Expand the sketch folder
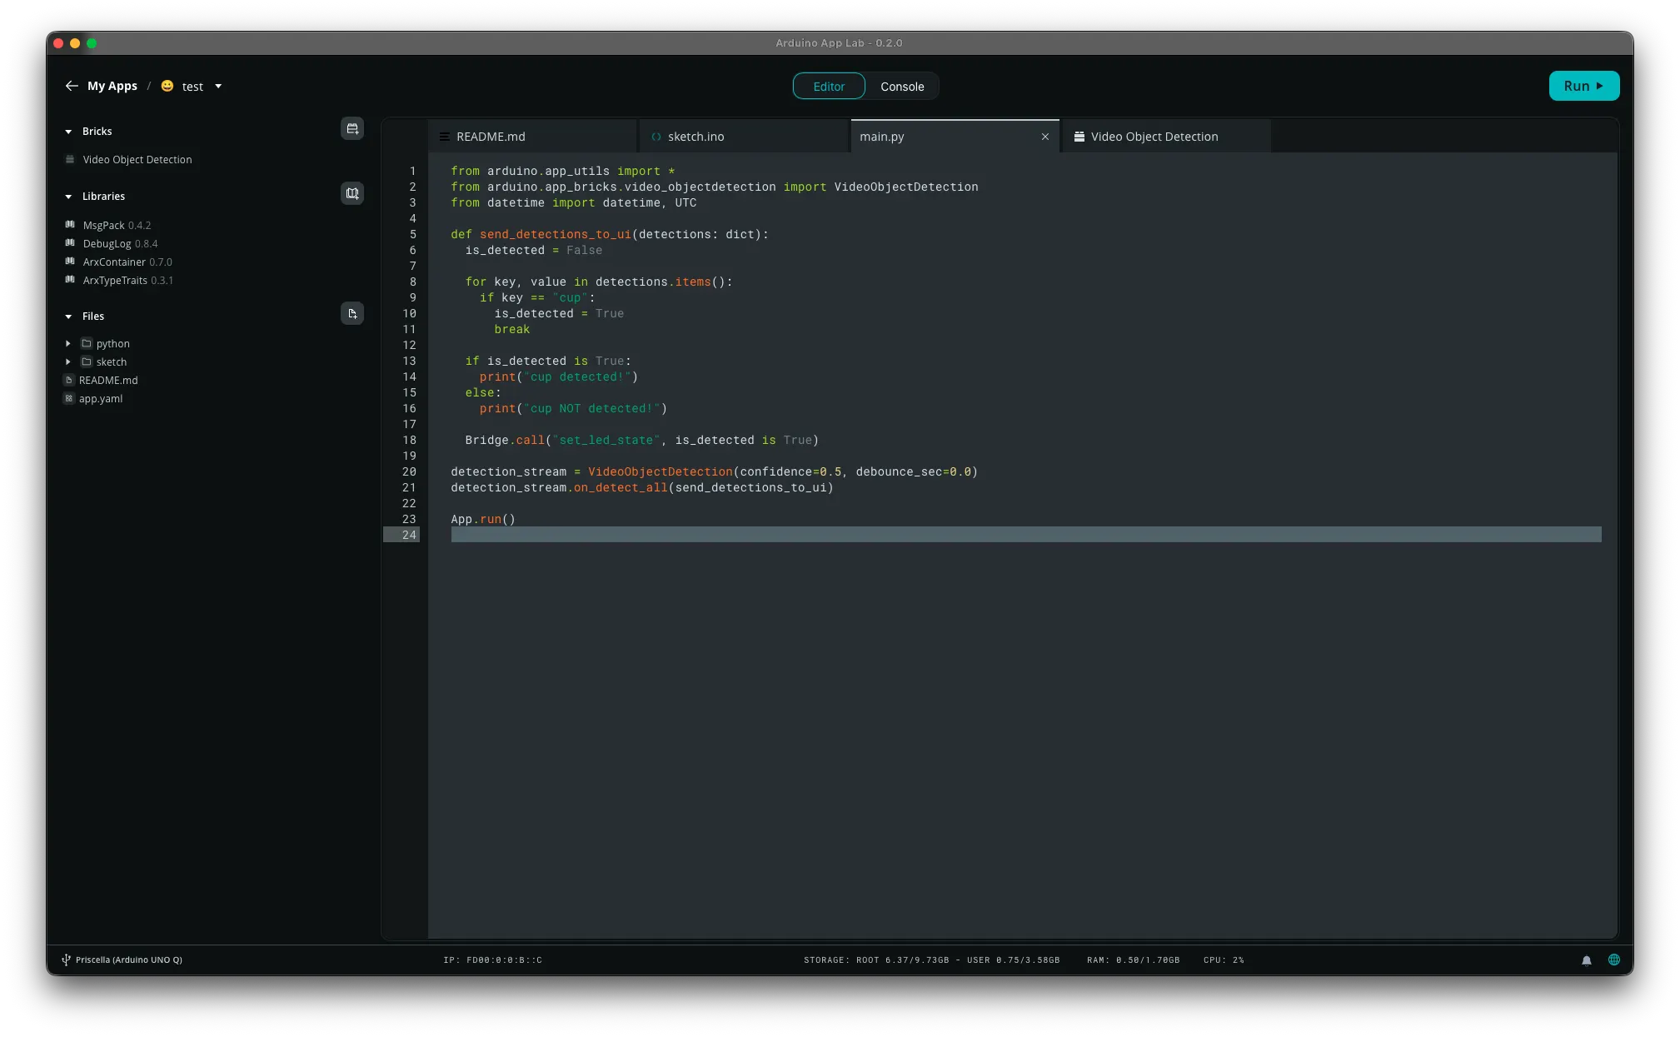The width and height of the screenshot is (1680, 1037). pyautogui.click(x=68, y=361)
